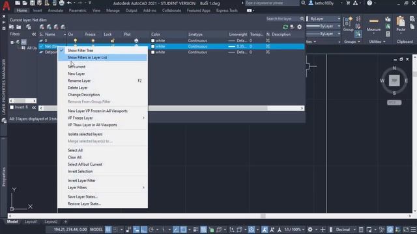Open layer settings gear icon
The image size is (417, 234).
point(300,27)
